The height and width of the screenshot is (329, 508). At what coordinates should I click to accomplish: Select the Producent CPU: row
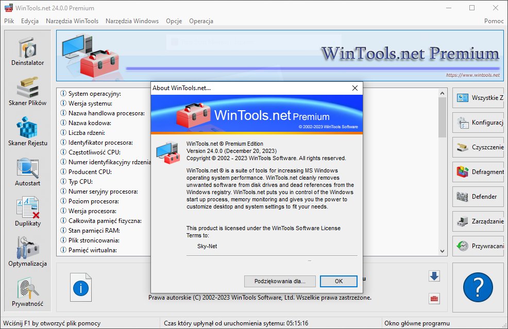[86, 172]
